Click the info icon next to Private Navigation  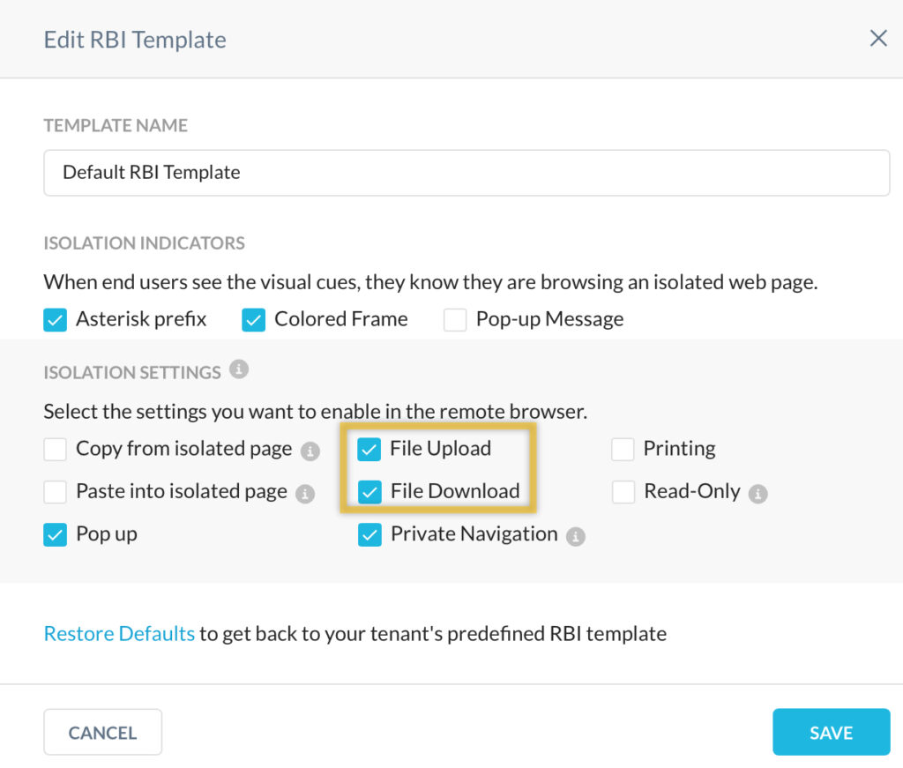pyautogui.click(x=577, y=537)
